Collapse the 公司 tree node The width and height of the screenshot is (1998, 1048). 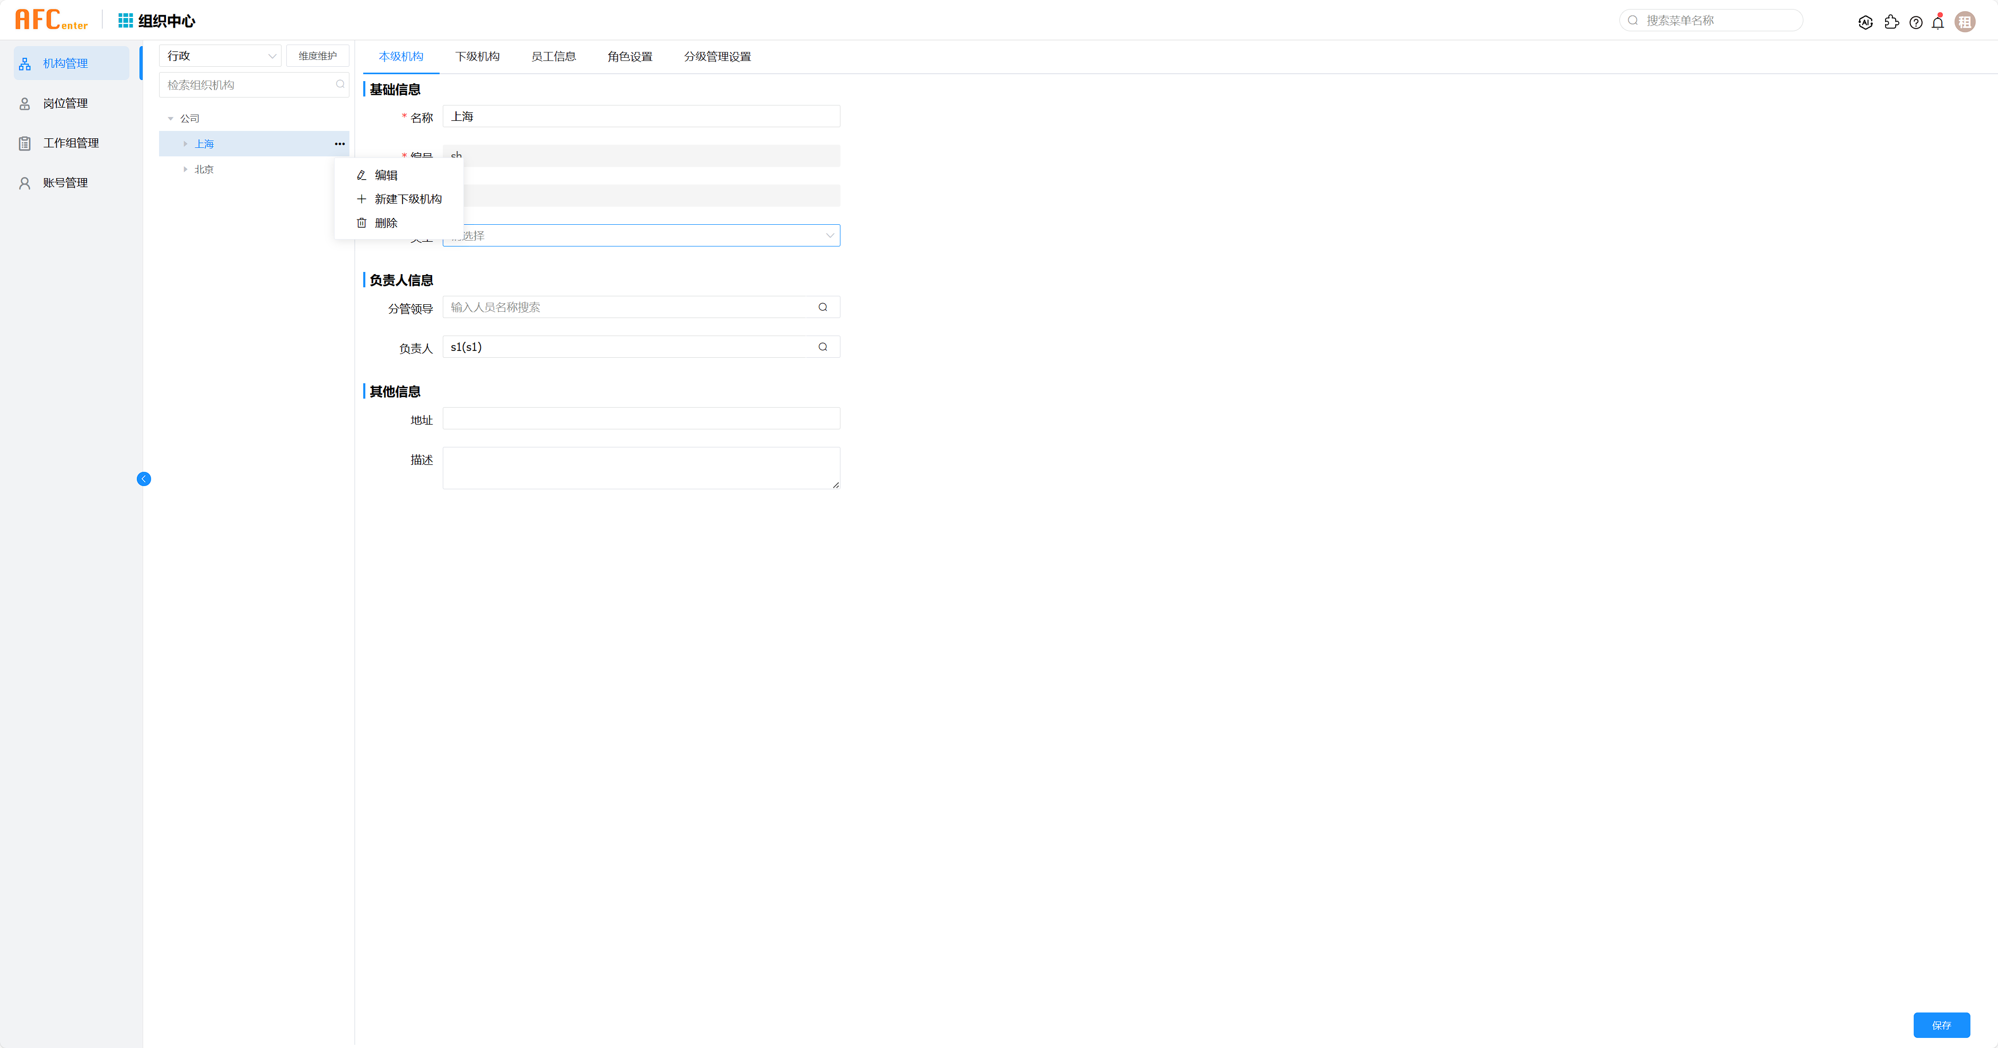click(x=171, y=119)
